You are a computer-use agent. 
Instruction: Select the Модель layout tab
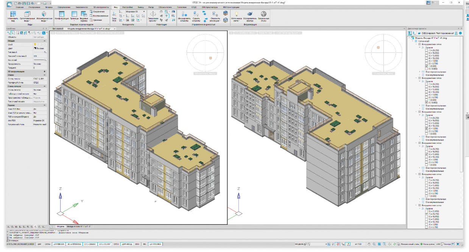click(x=61, y=227)
